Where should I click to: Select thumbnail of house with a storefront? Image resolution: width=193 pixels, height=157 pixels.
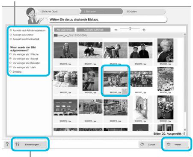click(91, 107)
